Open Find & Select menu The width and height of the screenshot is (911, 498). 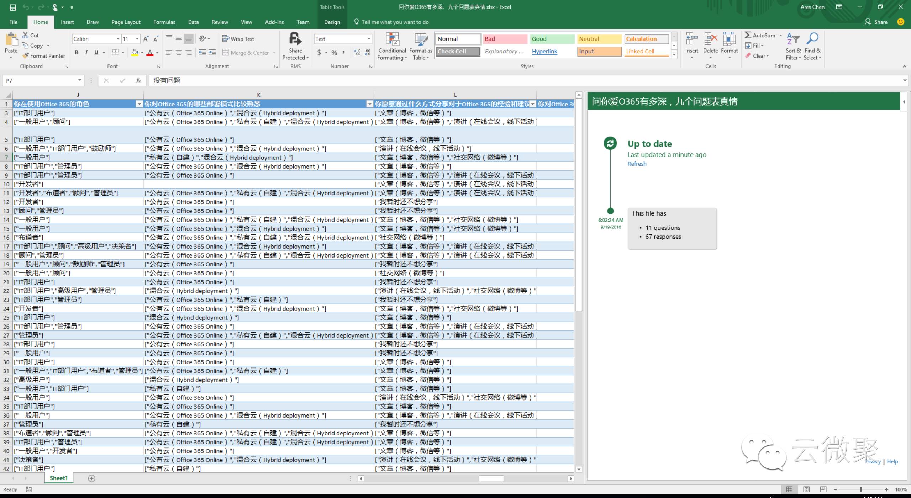[812, 46]
